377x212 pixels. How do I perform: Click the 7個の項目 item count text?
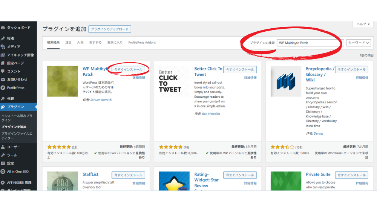[366, 55]
